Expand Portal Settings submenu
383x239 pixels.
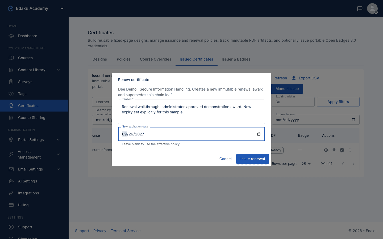(58, 140)
